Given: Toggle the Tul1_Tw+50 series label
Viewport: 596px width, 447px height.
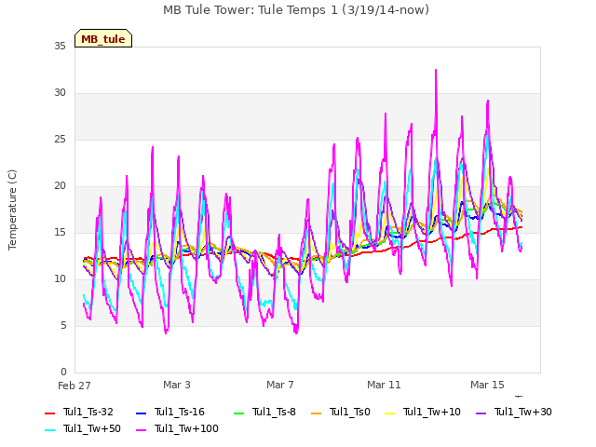Looking at the screenshot, I should click(92, 428).
